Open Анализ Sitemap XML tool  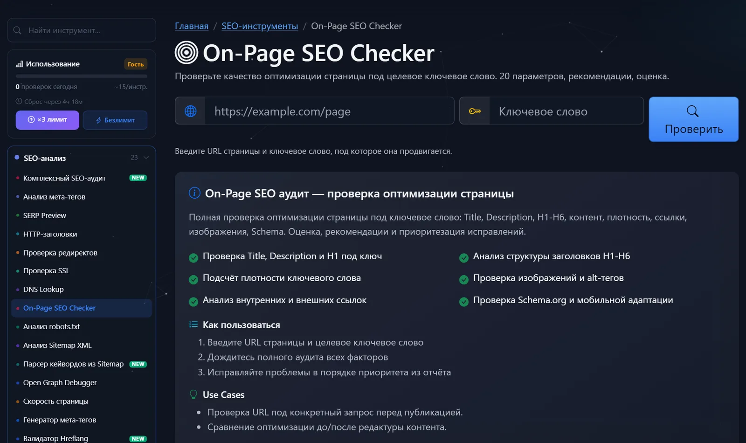[x=82, y=346]
